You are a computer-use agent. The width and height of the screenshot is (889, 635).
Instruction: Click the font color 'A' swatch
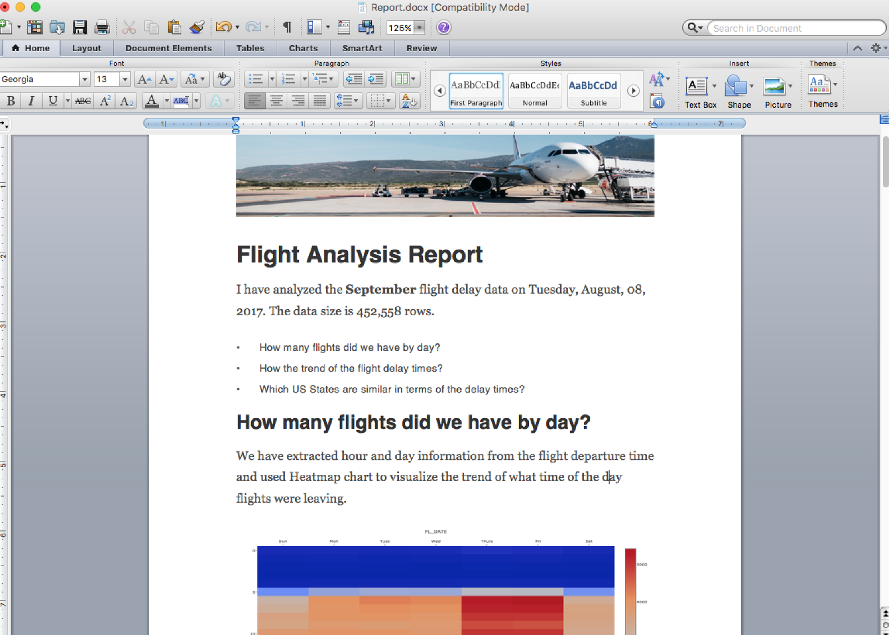click(151, 101)
